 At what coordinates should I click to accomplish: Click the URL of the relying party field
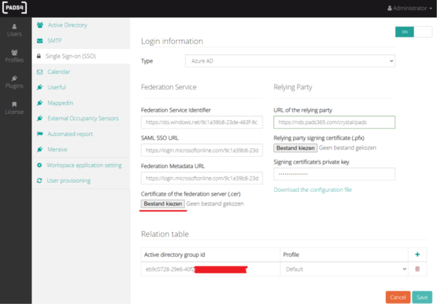click(x=334, y=122)
